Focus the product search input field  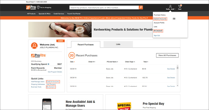click(x=104, y=7)
